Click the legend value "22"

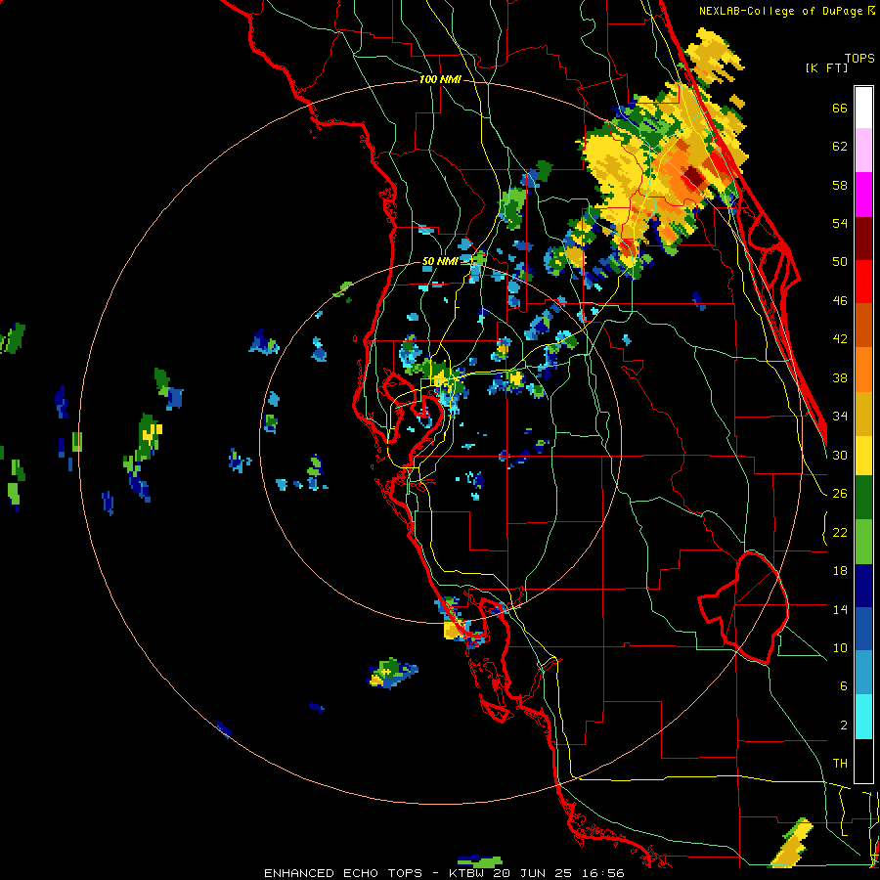pyautogui.click(x=840, y=532)
